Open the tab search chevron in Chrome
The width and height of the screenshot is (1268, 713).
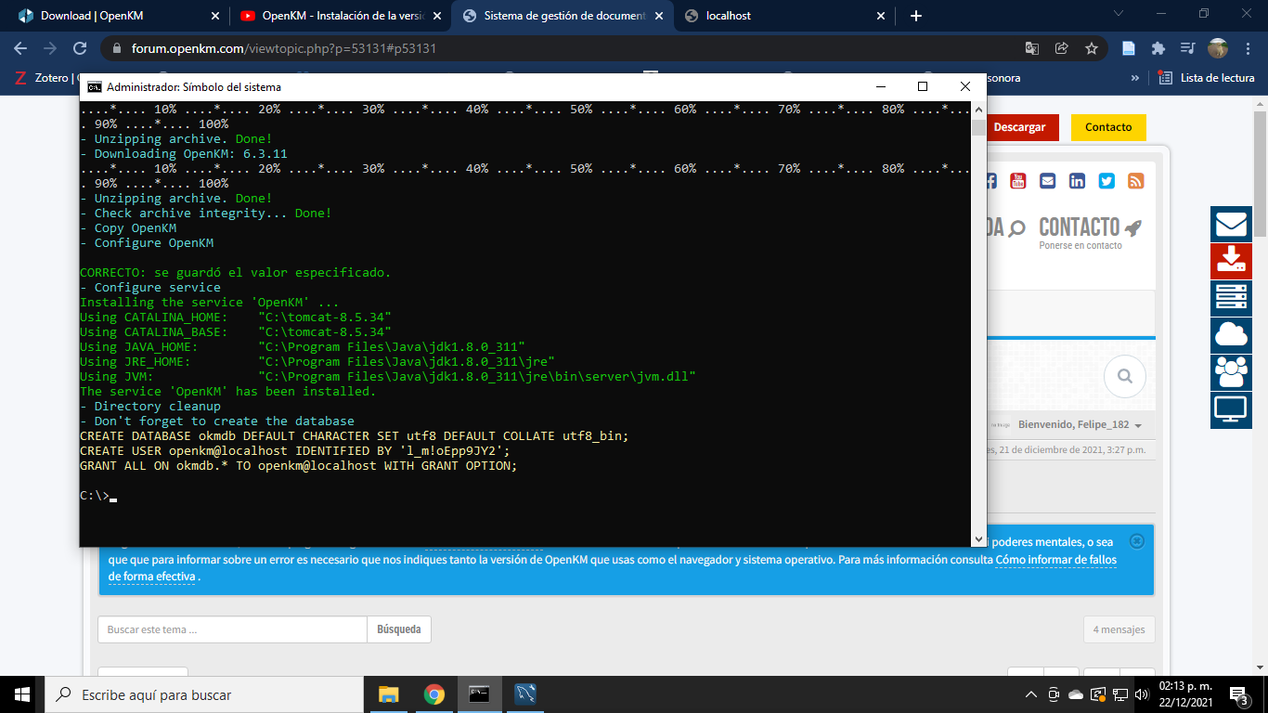pyautogui.click(x=1119, y=15)
